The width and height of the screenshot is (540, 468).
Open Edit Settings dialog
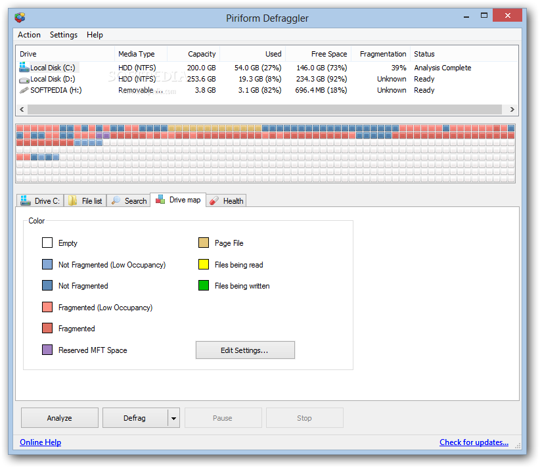(245, 350)
